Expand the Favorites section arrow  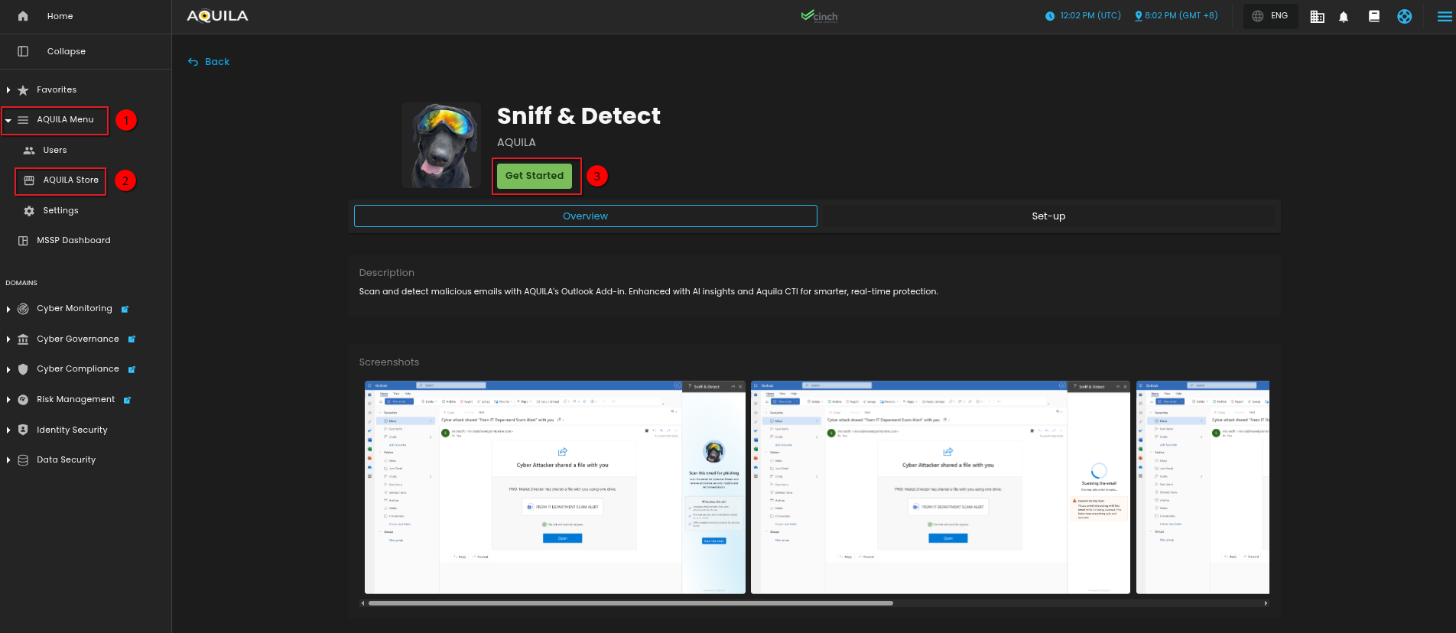[x=8, y=90]
